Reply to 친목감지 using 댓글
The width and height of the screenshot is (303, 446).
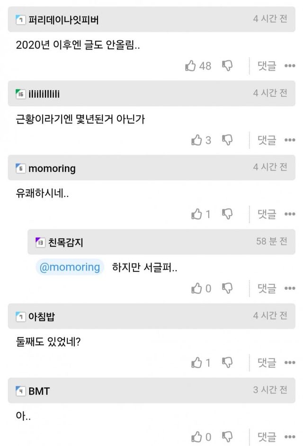click(x=267, y=288)
